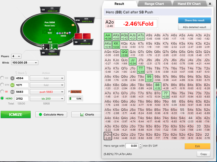Click the SB chip stack 5658
This screenshot has height=162, width=217.
[x=63, y=34]
